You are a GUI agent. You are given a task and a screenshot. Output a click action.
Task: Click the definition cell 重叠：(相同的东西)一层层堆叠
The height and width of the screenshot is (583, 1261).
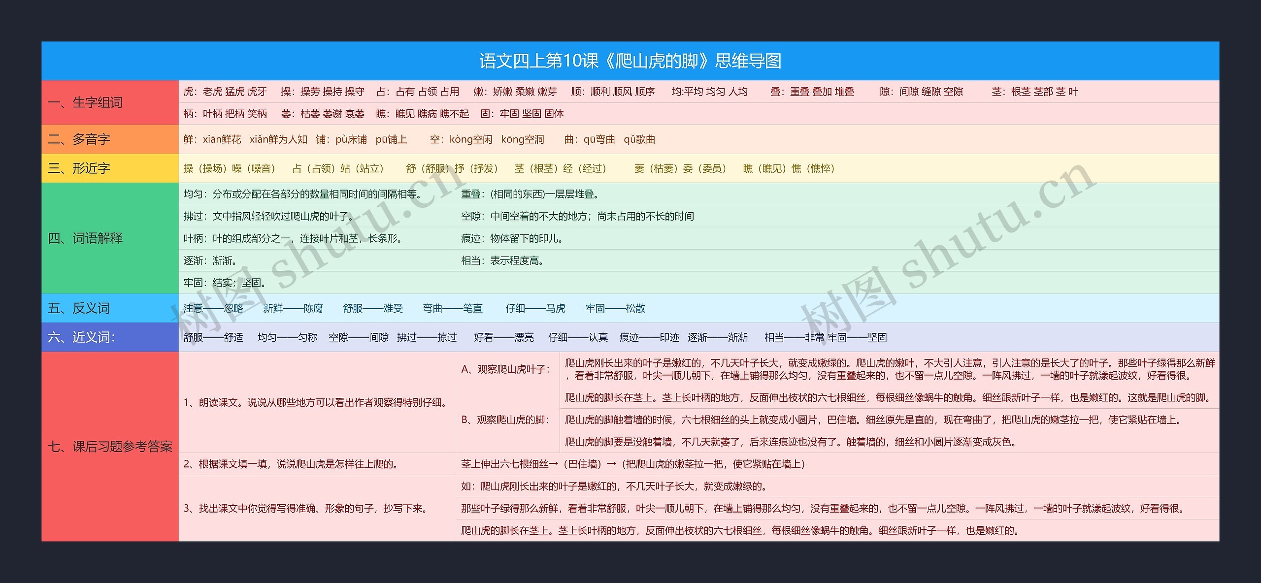click(x=837, y=194)
